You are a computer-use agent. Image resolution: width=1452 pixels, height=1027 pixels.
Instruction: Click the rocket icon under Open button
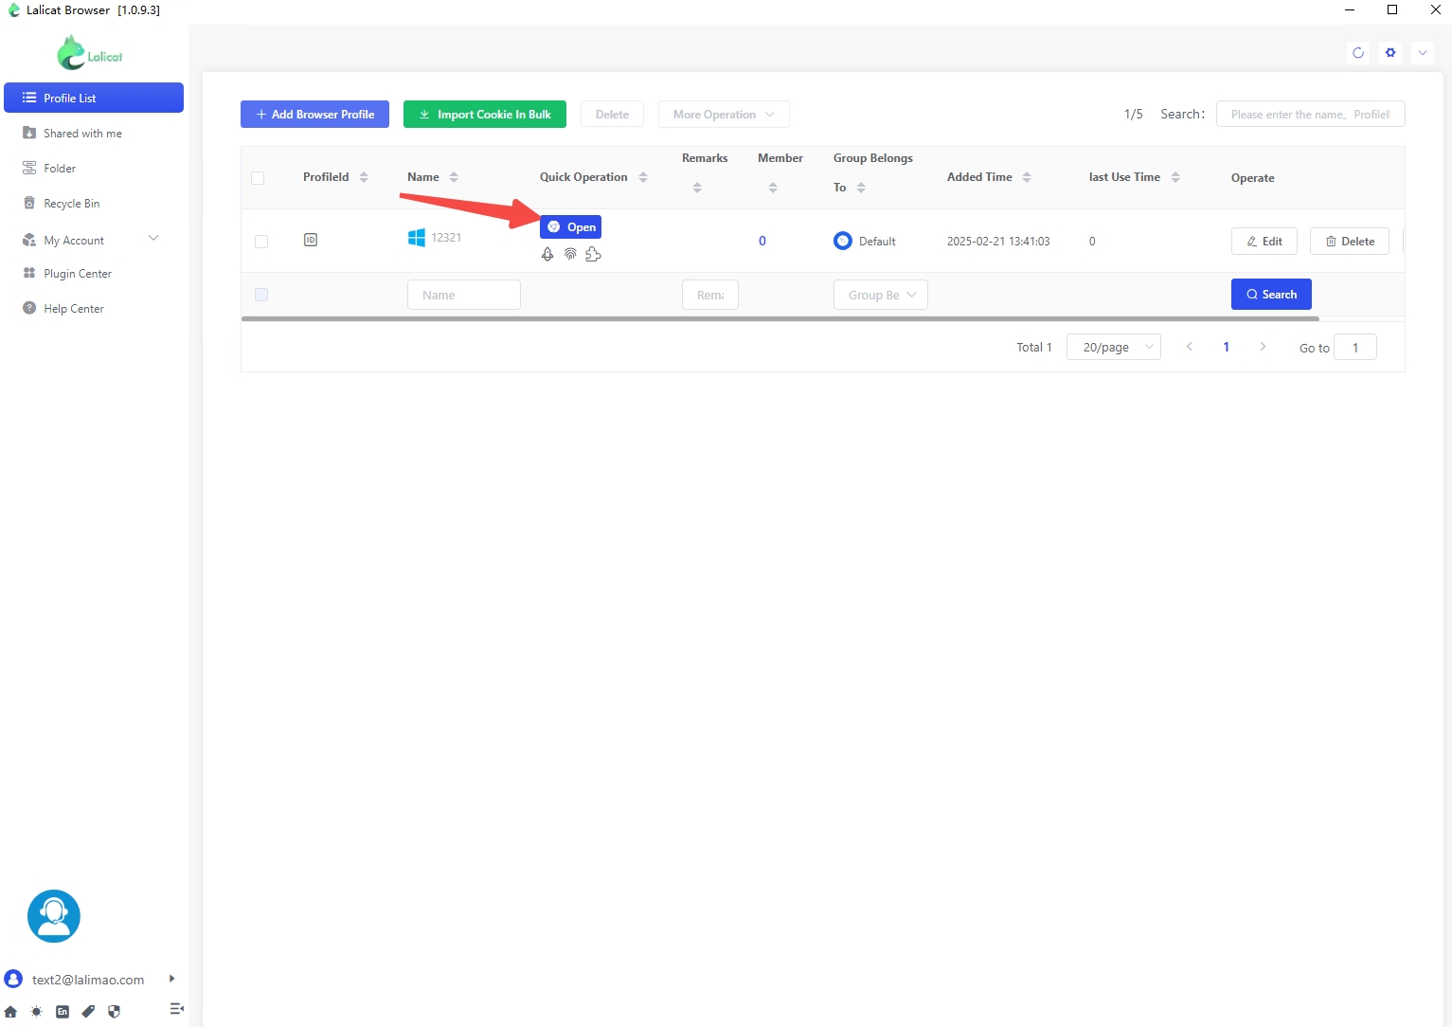point(547,254)
